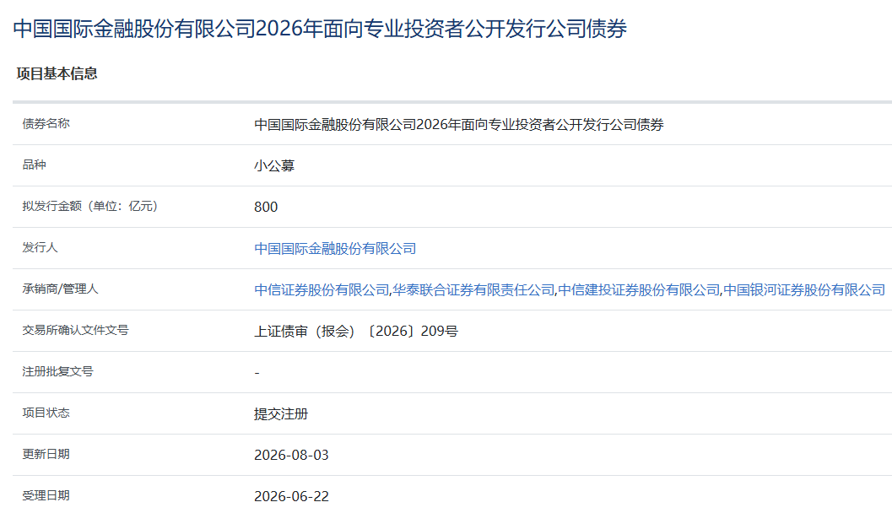Viewport: 892px width, 513px height.
Task: Open underwriter link 中信建投证券股份有限公司
Action: coord(639,290)
